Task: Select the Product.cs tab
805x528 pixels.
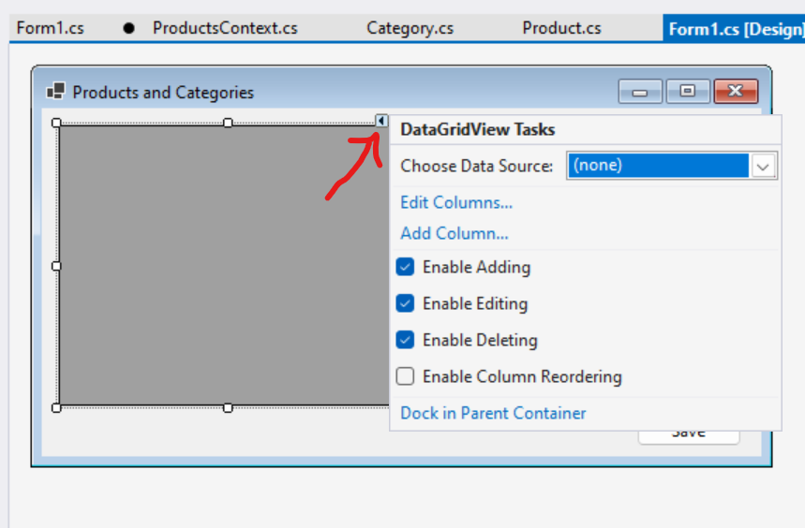Action: point(561,28)
